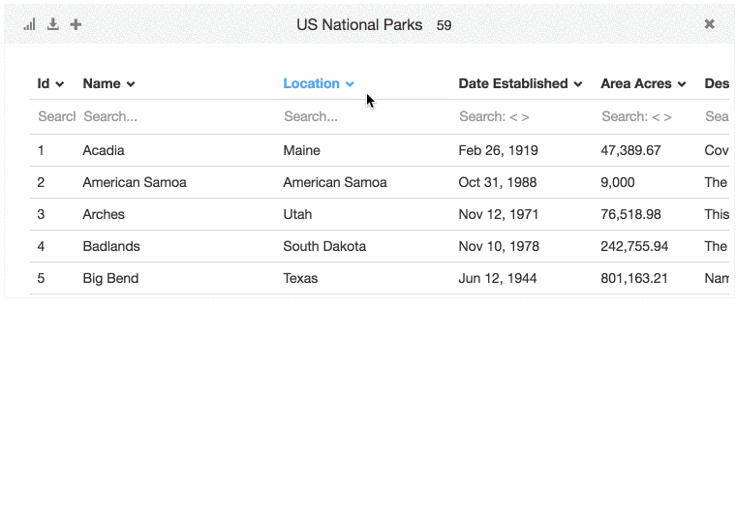Click the Big Bend row's Texas cell
Viewport: 736px width, 529px height.
(300, 278)
